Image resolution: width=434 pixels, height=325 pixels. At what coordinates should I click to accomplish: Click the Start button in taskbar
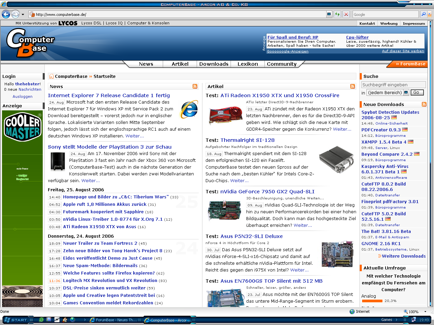16,320
